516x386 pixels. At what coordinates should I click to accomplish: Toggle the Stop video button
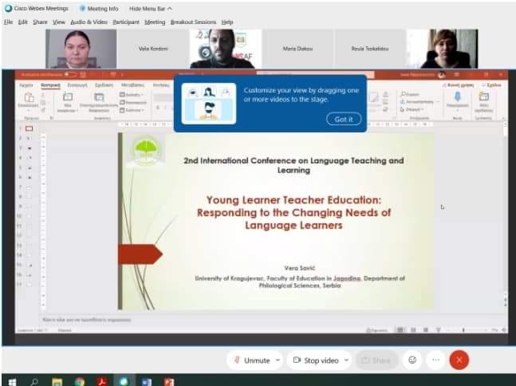[x=316, y=360]
